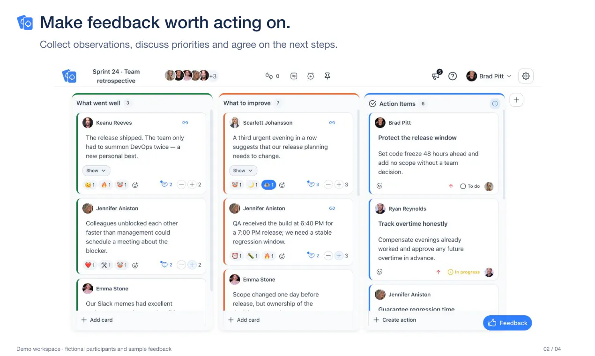Toggle moon reaction on Scarlett Johansson's card
The image size is (595, 356).
click(253, 185)
